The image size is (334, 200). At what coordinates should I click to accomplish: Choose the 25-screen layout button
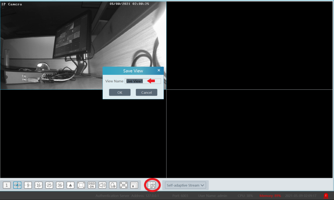click(x=49, y=185)
